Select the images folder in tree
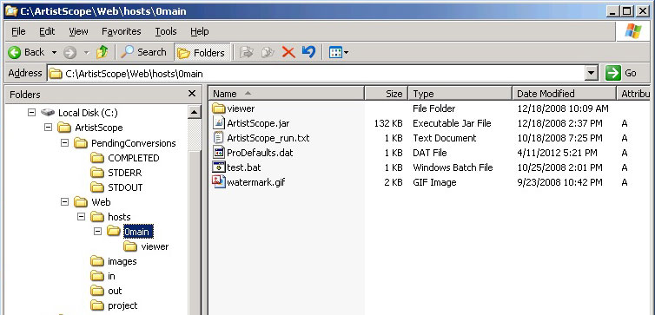655x315 pixels. [x=122, y=261]
